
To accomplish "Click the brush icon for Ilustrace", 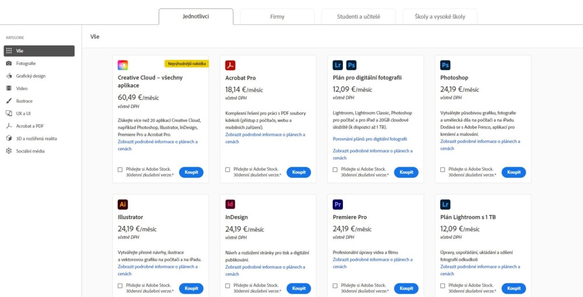I will 9,101.
